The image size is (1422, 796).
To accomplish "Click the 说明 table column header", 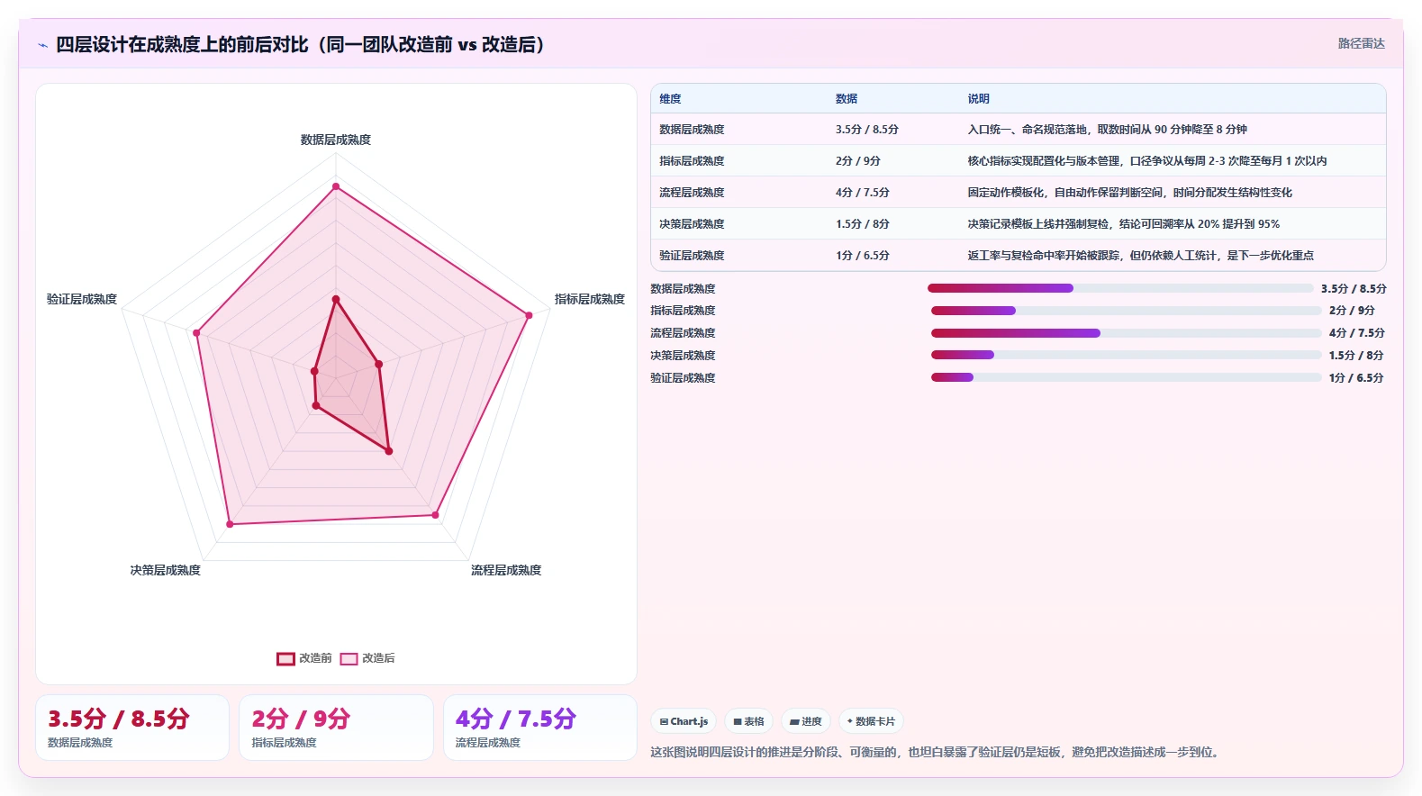I will [x=979, y=99].
